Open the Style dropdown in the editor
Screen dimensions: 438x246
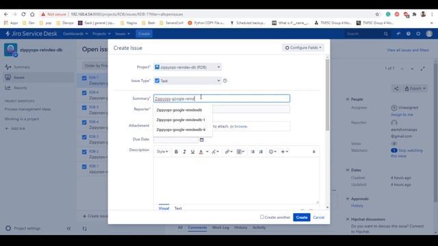162,152
